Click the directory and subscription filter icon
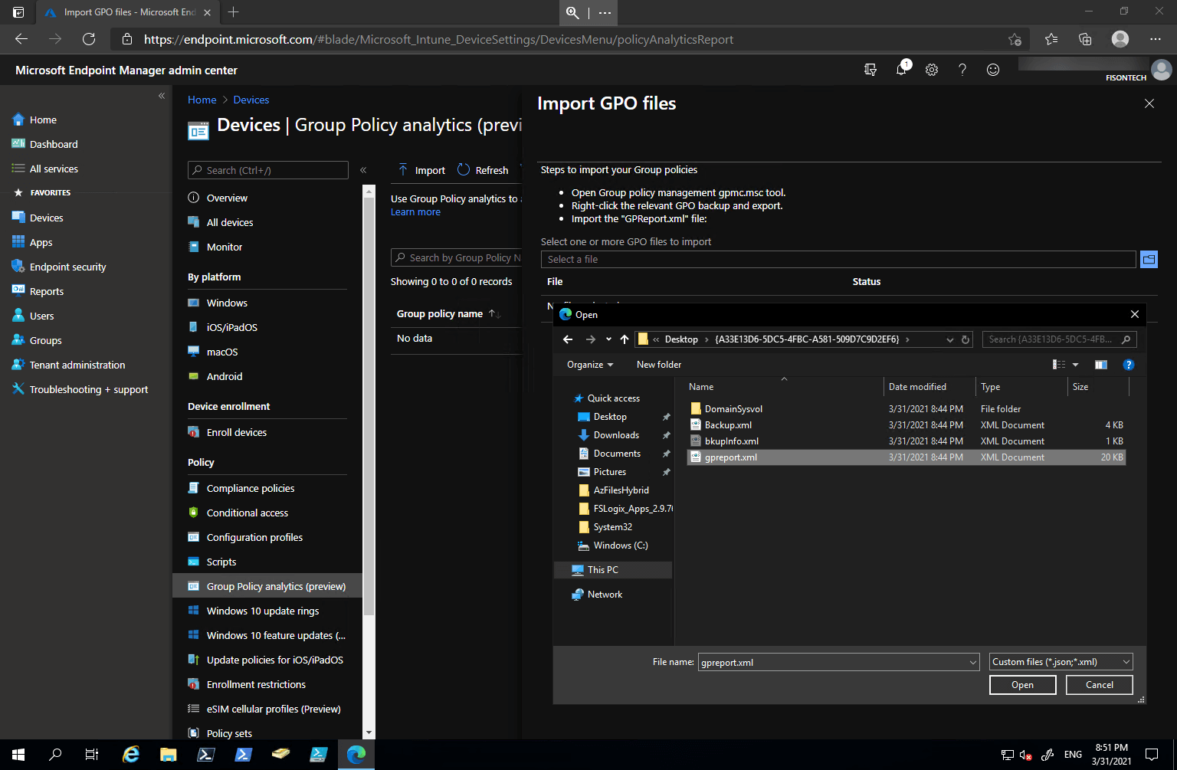 (x=870, y=70)
